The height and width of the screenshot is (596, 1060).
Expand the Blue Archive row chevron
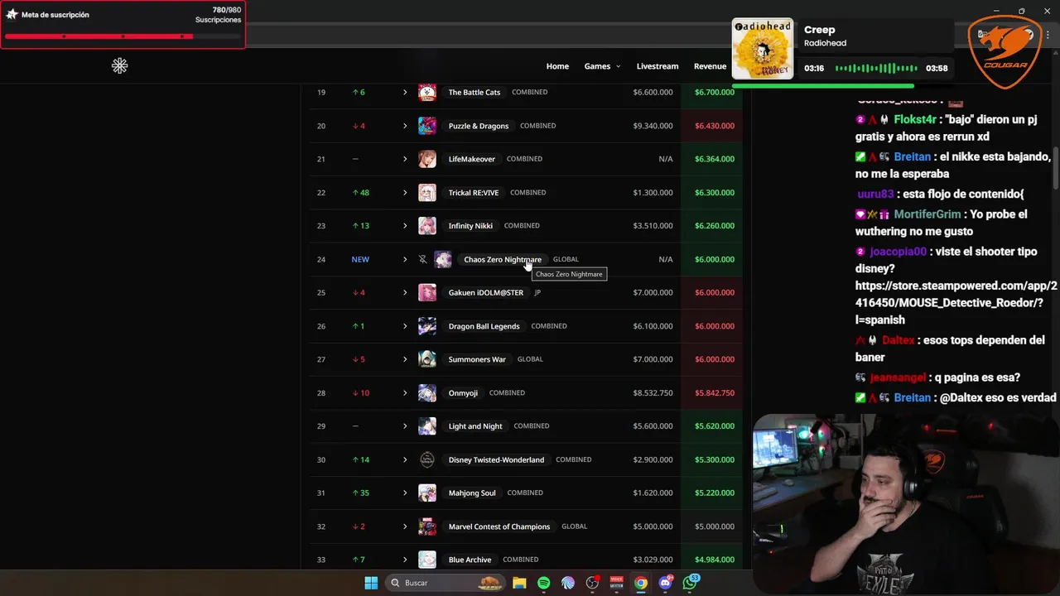405,560
